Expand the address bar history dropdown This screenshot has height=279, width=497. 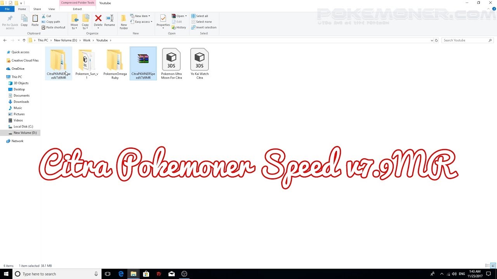432,40
